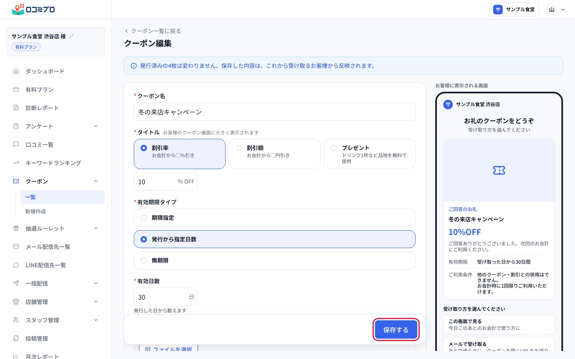Viewport: 575px width, 359px height.
Task: Click the LINE配信先一覧 chat icon
Action: pos(16,265)
